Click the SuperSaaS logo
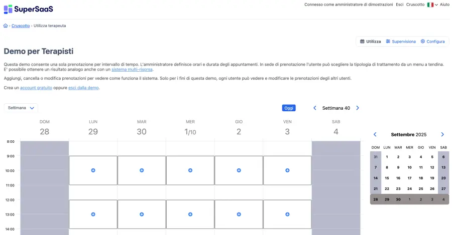452x235 pixels. (28, 9)
